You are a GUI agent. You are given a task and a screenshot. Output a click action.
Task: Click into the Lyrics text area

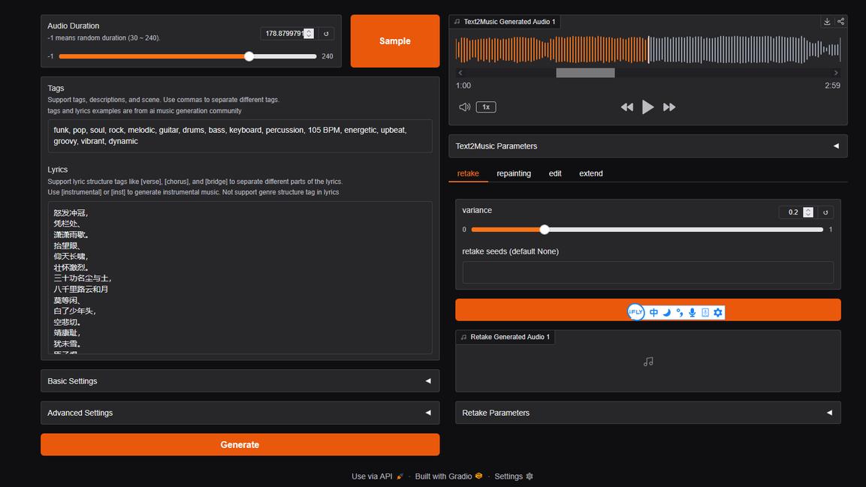(240, 278)
